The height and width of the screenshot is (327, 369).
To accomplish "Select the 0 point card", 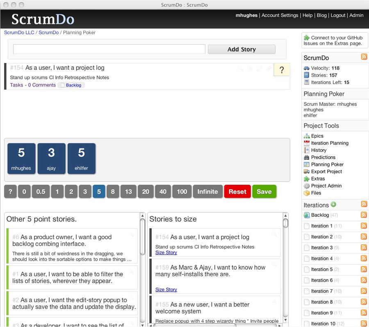I will 24,192.
